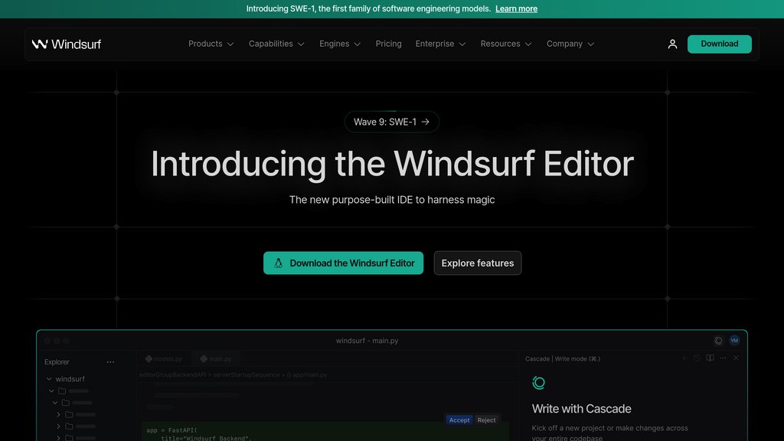Image resolution: width=784 pixels, height=441 pixels.
Task: Click the Download the Windsurf Editor button
Action: coord(343,263)
